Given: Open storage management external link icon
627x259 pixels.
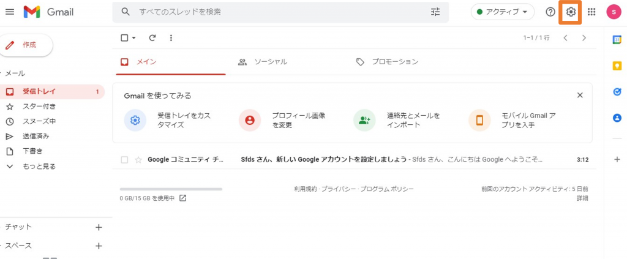Looking at the screenshot, I should (182, 198).
